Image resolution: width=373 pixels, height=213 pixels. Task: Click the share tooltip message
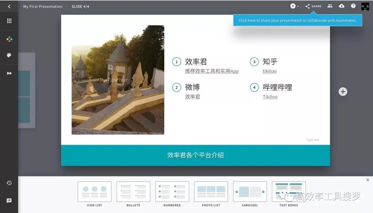pos(298,20)
